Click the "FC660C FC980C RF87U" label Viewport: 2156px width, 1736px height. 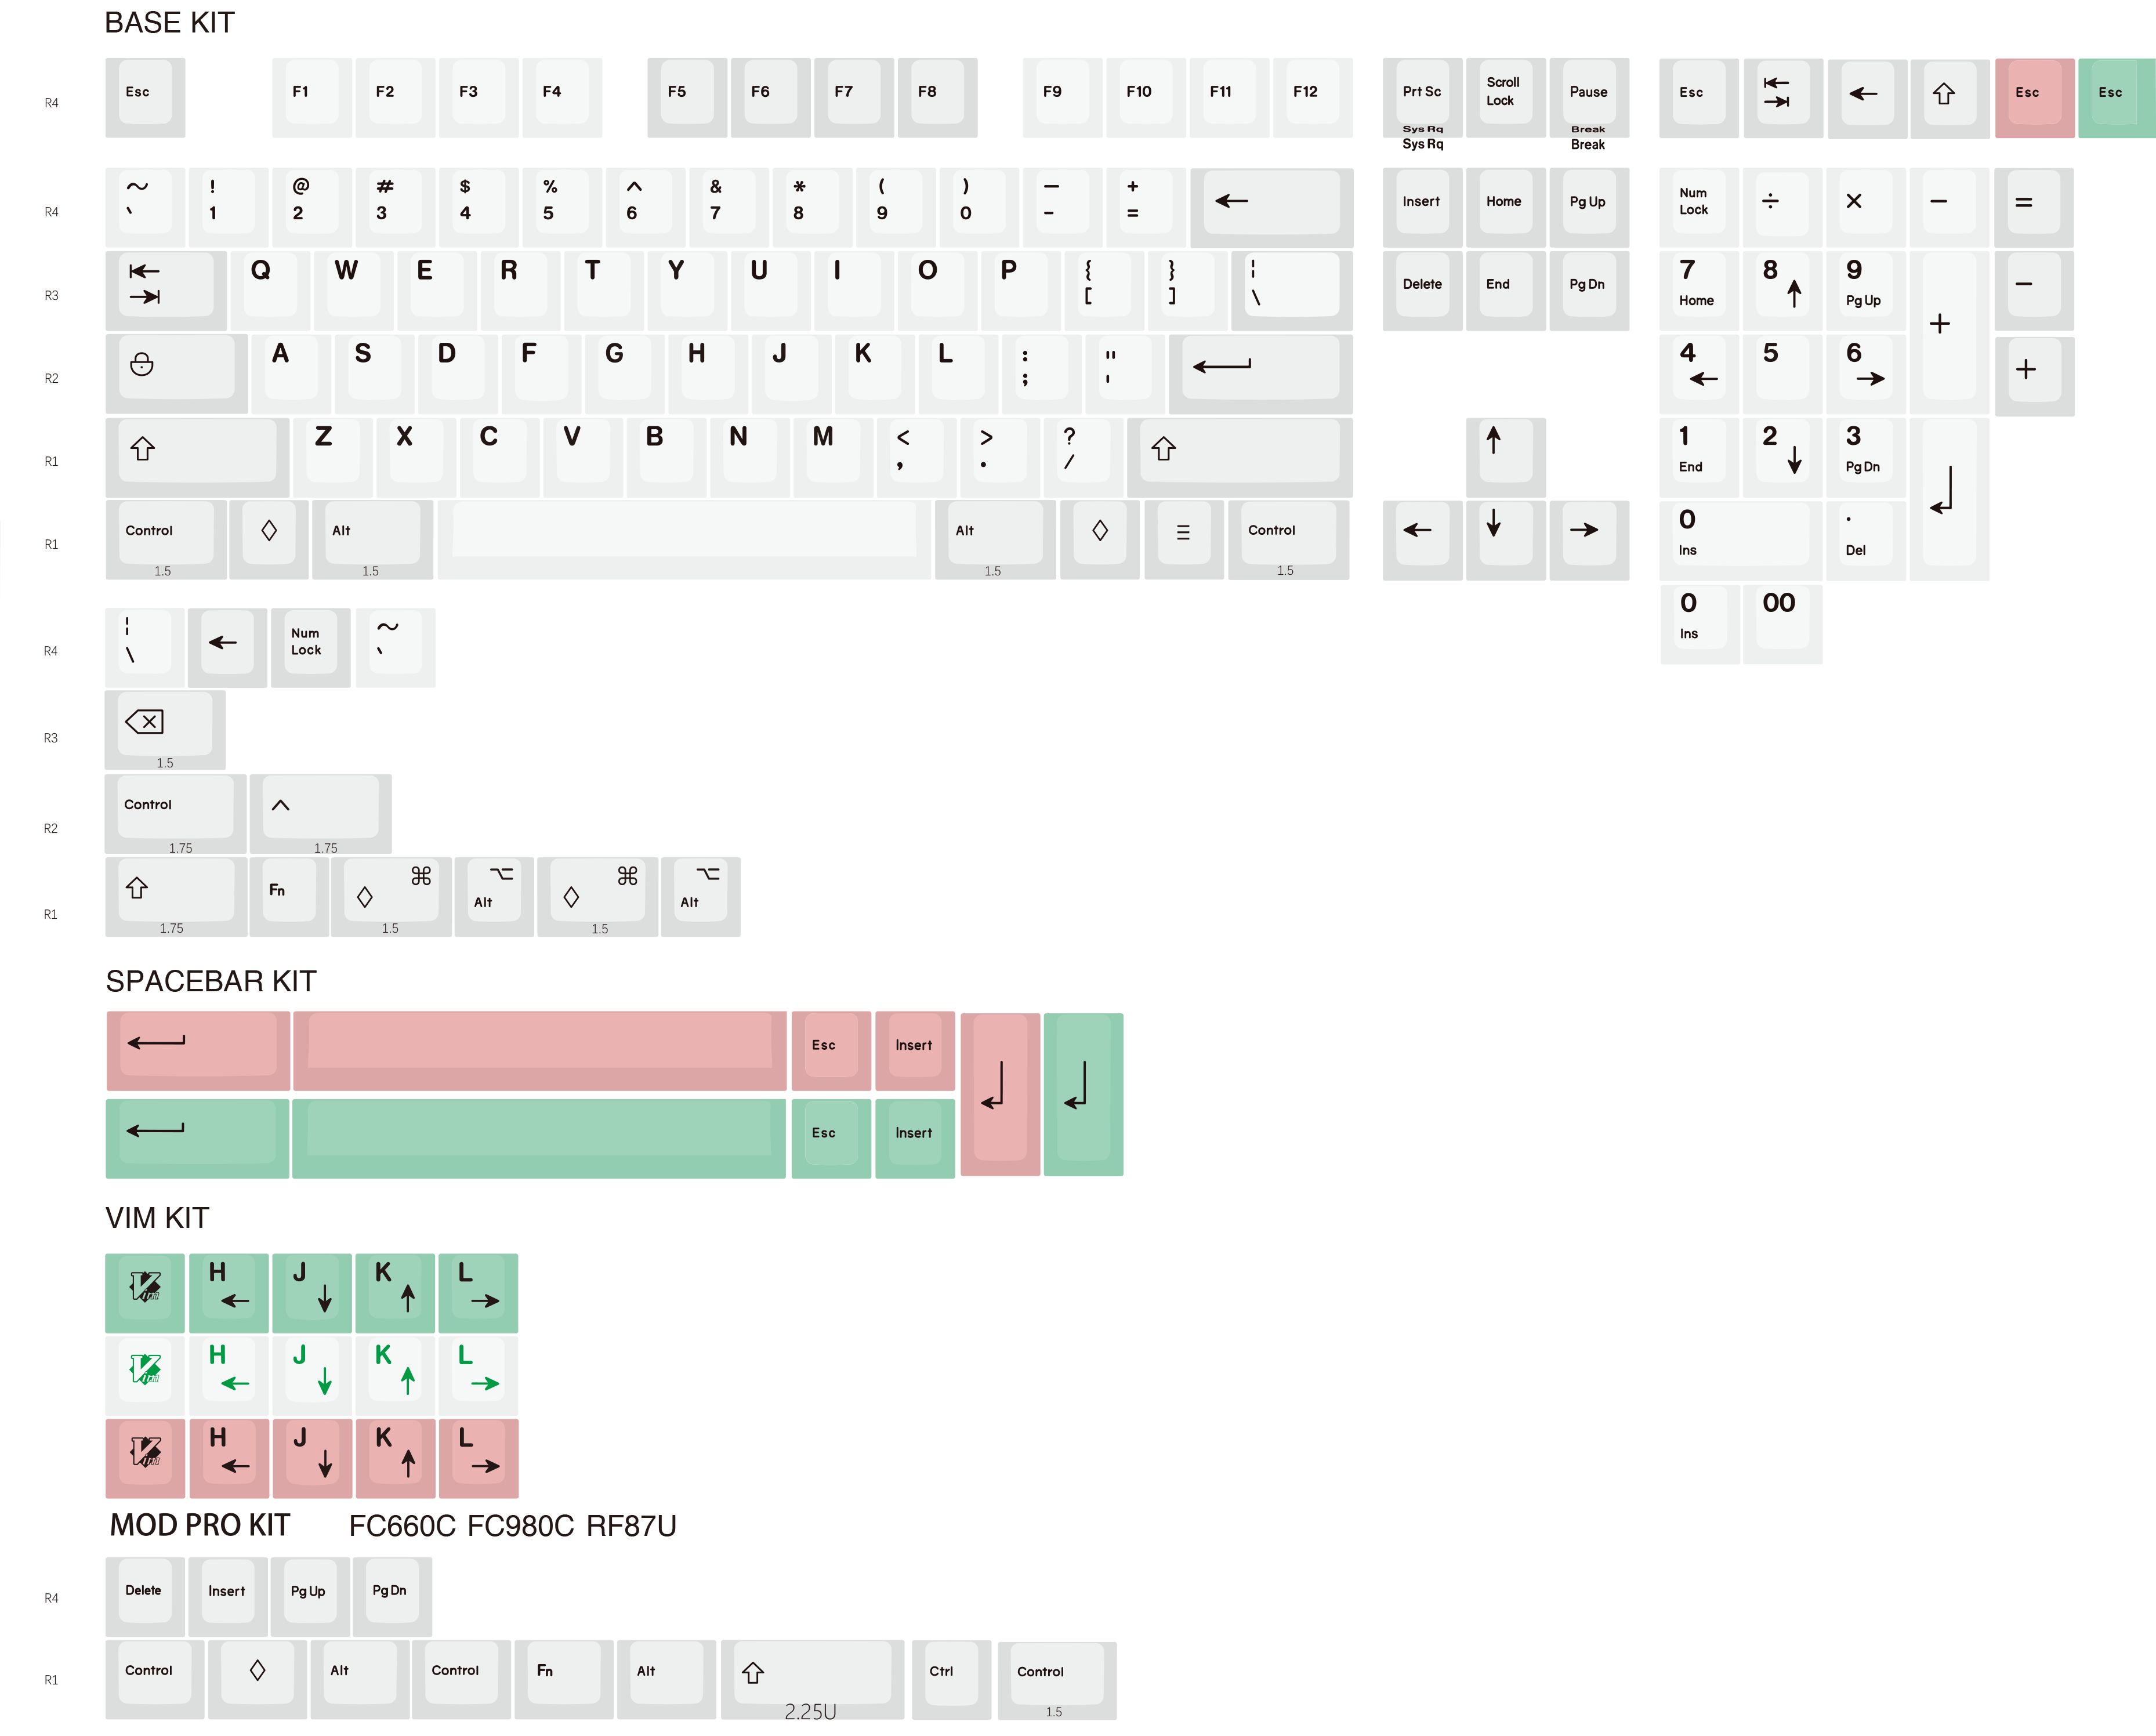point(513,1526)
